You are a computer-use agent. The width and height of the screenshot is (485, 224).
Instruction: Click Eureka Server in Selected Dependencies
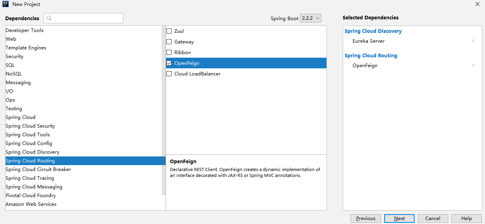(x=368, y=41)
